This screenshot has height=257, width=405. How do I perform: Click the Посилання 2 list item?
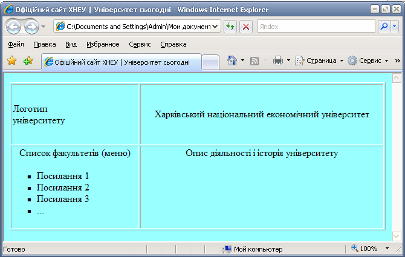coord(63,187)
